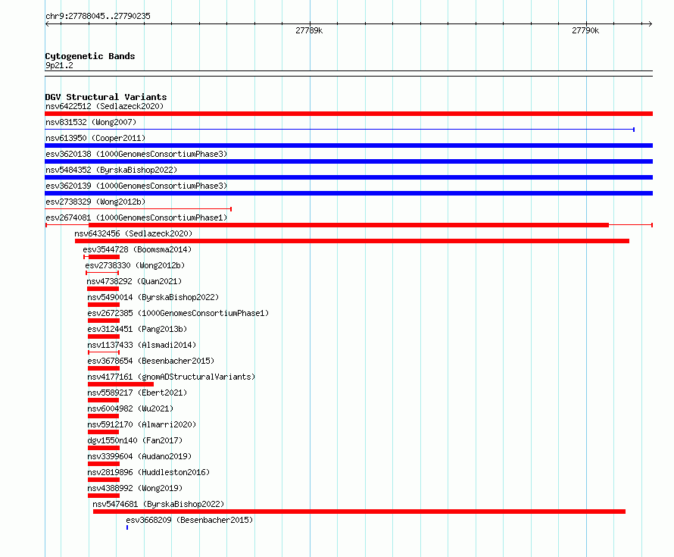Click the 27790k ruler position label
Screen dimensions: 674x557
pyautogui.click(x=585, y=30)
